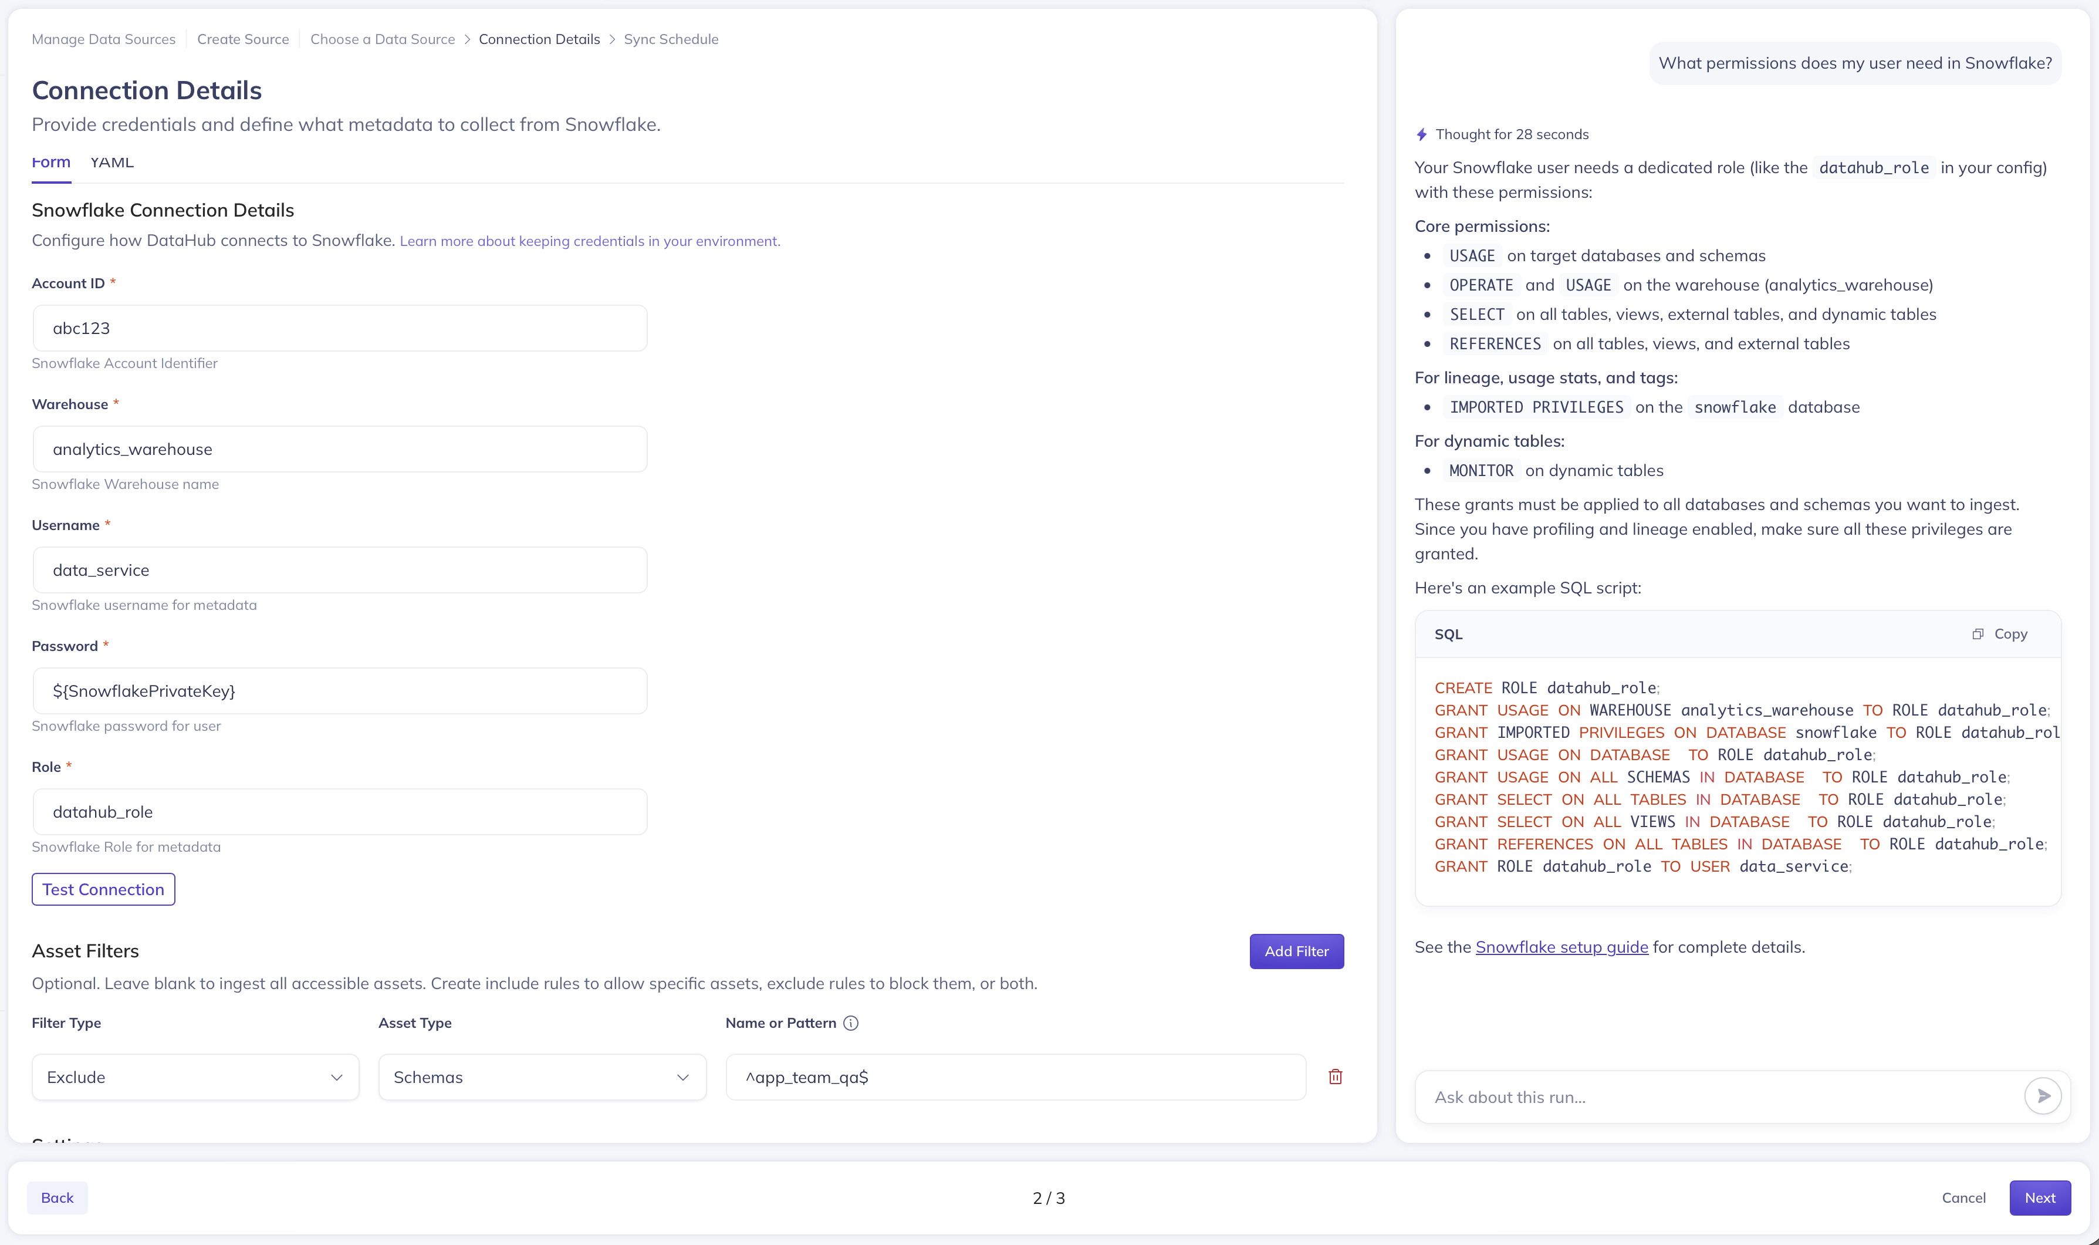Image resolution: width=2099 pixels, height=1245 pixels.
Task: Select the Form tab
Action: tap(50, 163)
